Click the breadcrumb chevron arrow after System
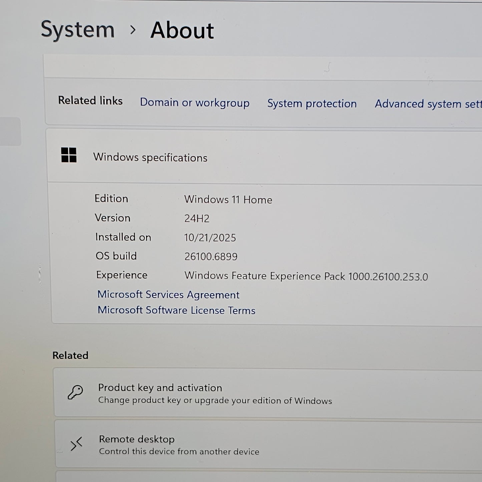The width and height of the screenshot is (482, 482). tap(133, 30)
